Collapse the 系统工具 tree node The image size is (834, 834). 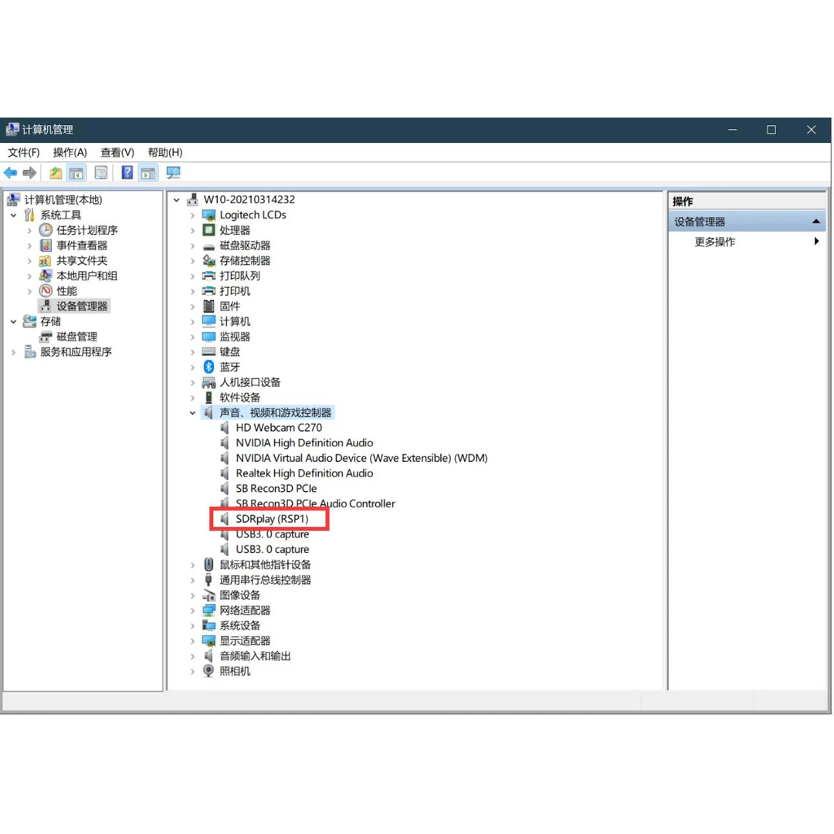[14, 215]
